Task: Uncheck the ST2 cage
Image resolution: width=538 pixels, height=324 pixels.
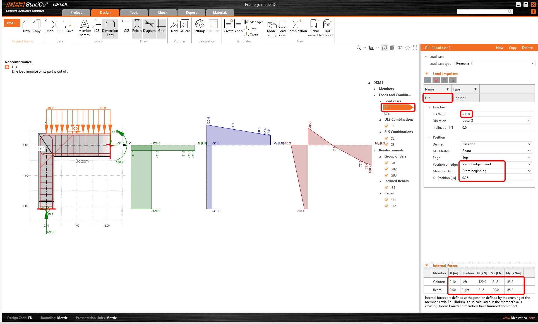Action: 386,206
